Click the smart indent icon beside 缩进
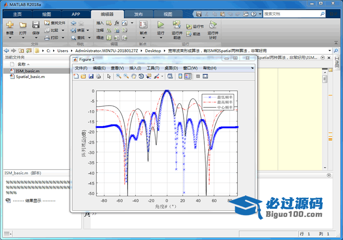The image size is (343, 240). 109,37
